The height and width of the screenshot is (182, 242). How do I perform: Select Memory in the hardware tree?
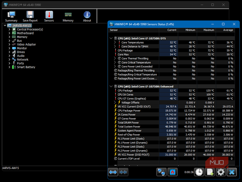pyautogui.click(x=22, y=37)
